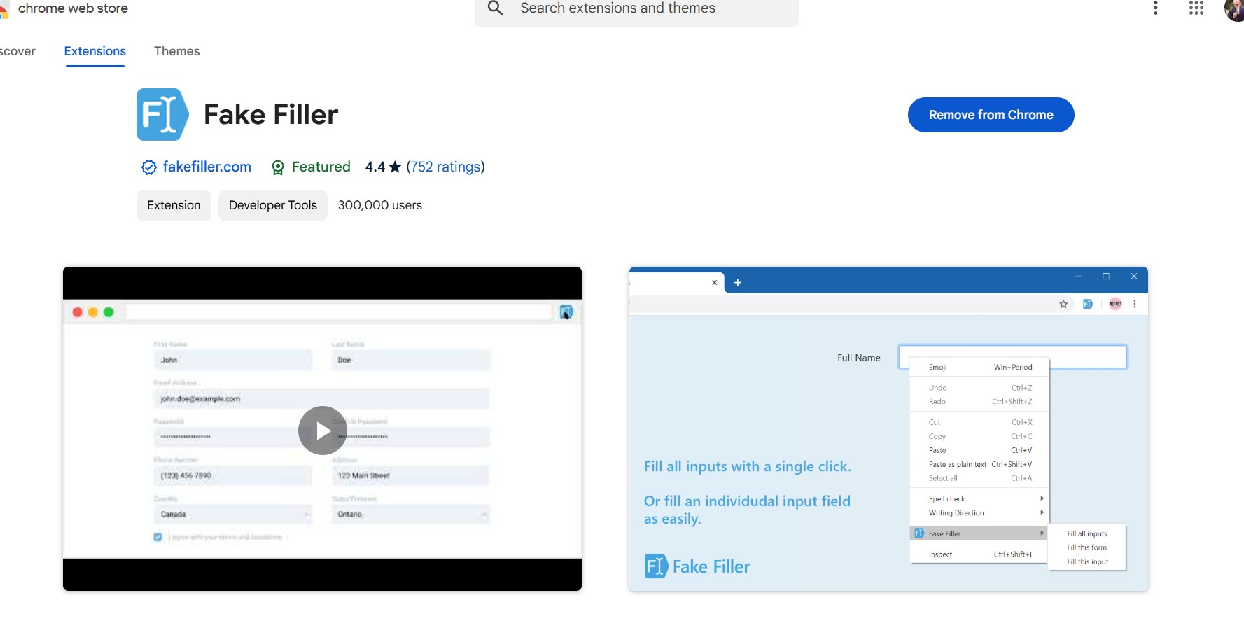Viewport: 1244px width, 628px height.
Task: Click the Fake Filler icon in video toolbar
Action: pyautogui.click(x=566, y=312)
